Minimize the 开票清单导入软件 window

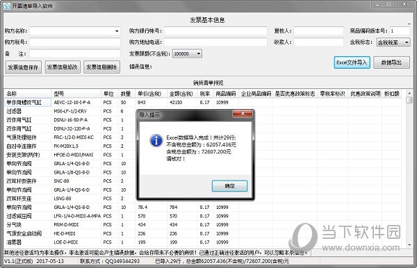(x=377, y=5)
